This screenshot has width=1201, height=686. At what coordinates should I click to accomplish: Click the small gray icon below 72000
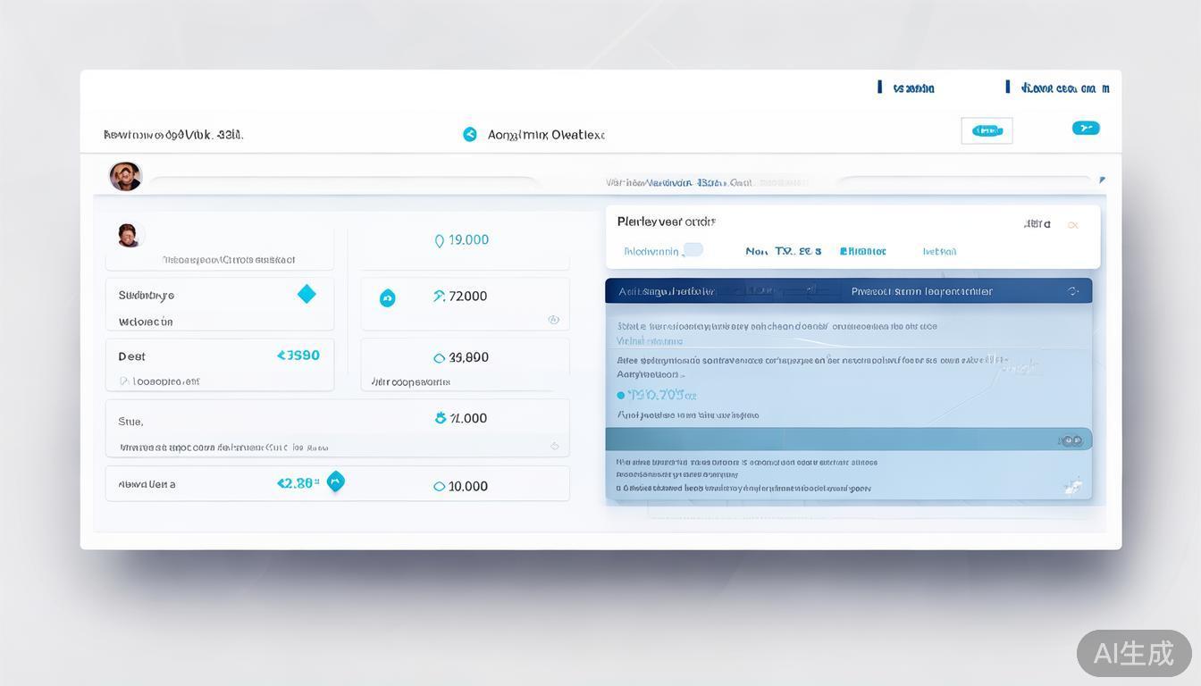pyautogui.click(x=553, y=319)
